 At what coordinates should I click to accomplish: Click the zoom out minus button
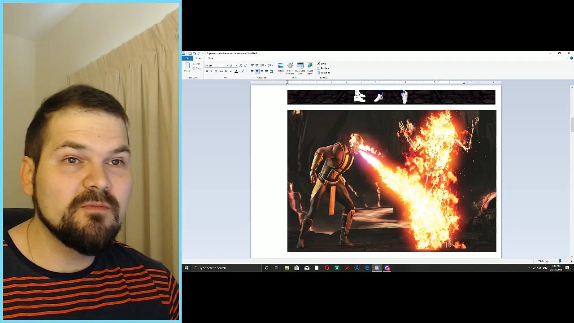coord(547,261)
